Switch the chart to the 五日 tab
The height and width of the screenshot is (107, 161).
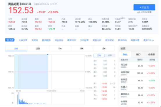coord(38,49)
